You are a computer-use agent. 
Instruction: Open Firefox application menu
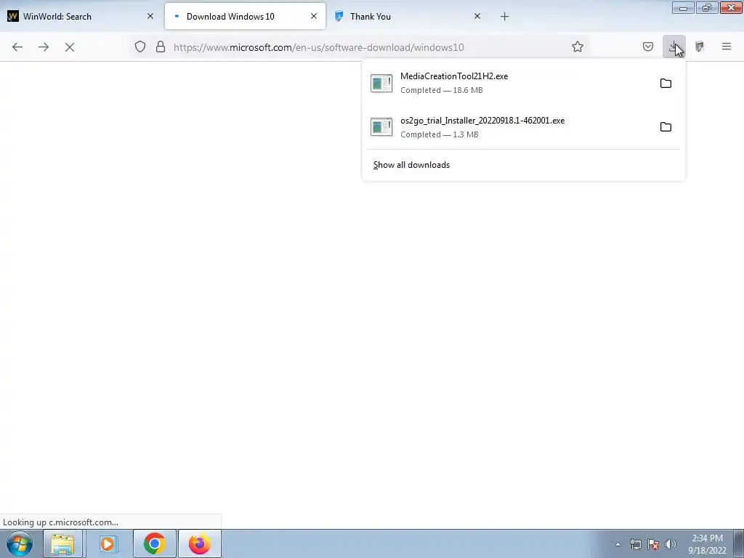727,46
